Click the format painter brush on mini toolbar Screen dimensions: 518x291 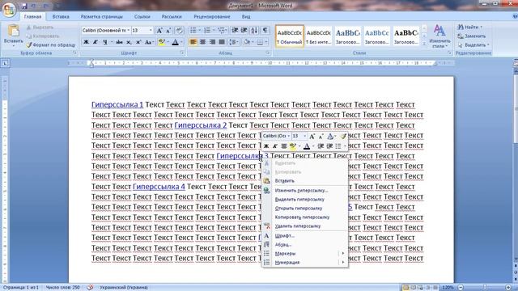(x=343, y=137)
